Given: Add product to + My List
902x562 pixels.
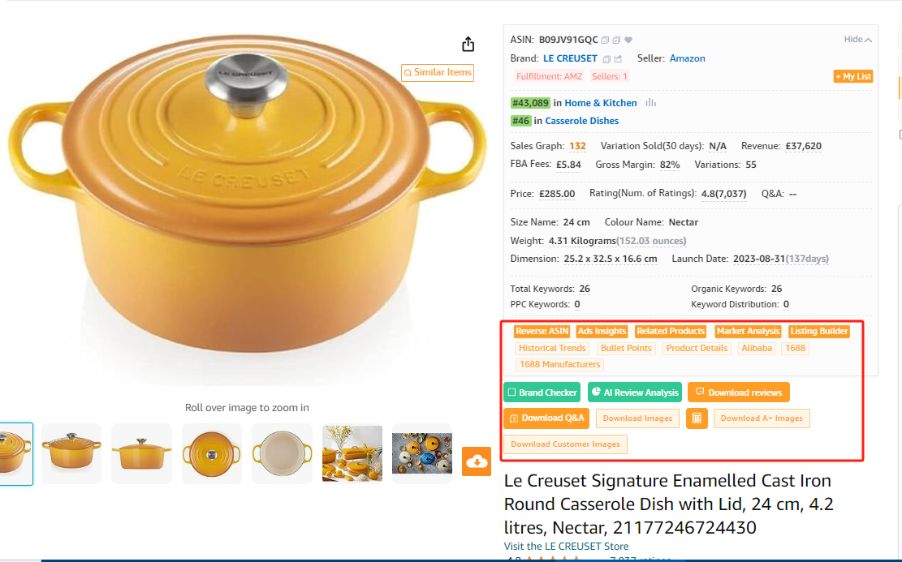Looking at the screenshot, I should coord(853,76).
